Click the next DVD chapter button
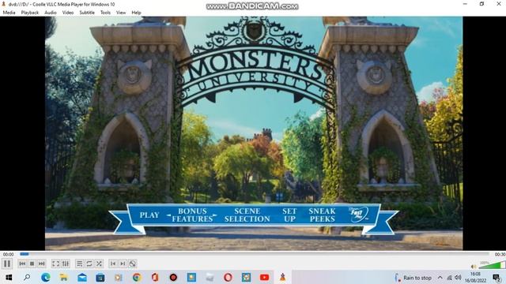This screenshot has width=506, height=284. tap(123, 263)
